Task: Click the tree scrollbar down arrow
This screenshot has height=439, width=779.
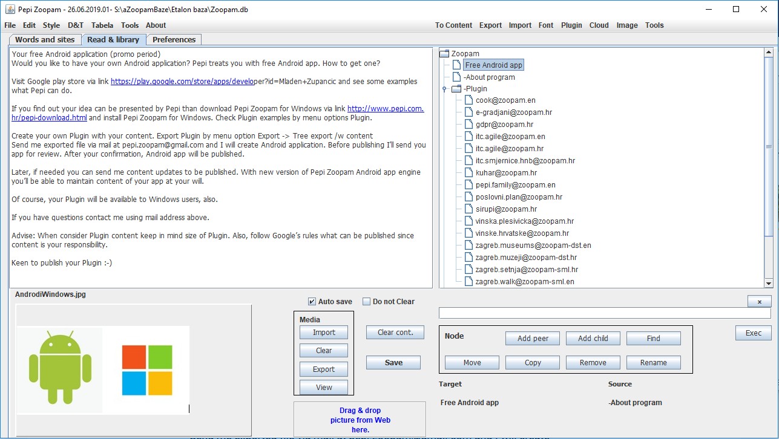Action: point(769,283)
